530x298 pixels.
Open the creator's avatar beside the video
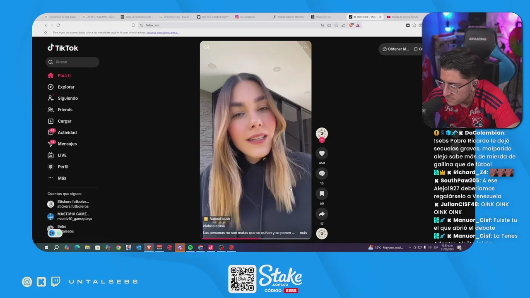(322, 133)
